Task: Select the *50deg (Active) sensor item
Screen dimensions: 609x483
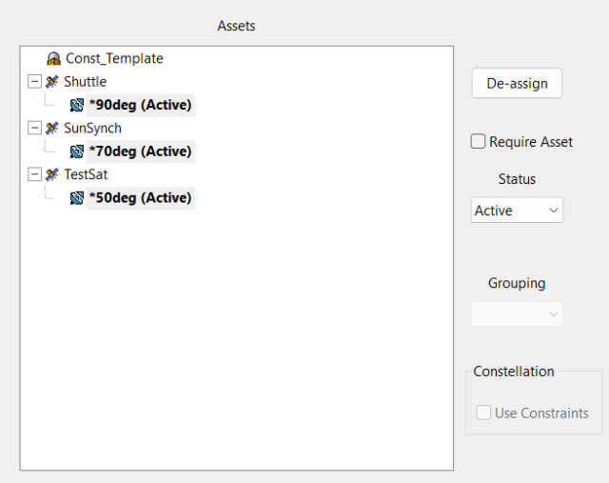Action: coord(140,198)
